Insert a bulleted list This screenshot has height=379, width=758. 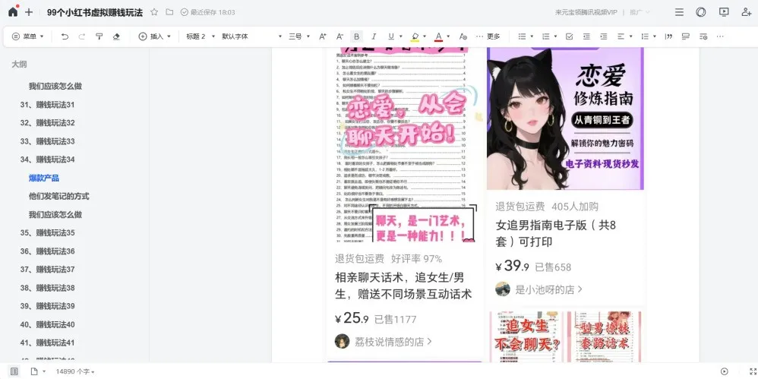pyautogui.click(x=522, y=36)
